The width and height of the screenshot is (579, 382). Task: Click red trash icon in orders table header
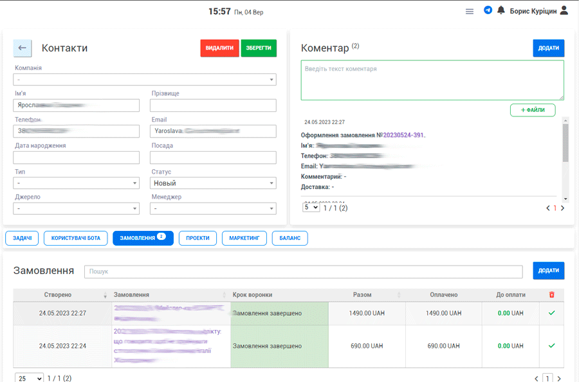(x=551, y=295)
